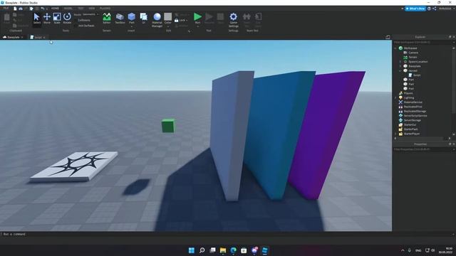Open the FILE menu

click(6, 9)
